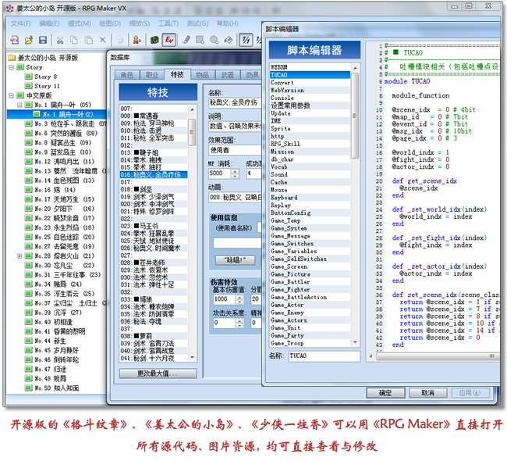Viewport: 507px width, 461px height.
Task: Open project with the folder toolbar icon
Action: pos(29,40)
